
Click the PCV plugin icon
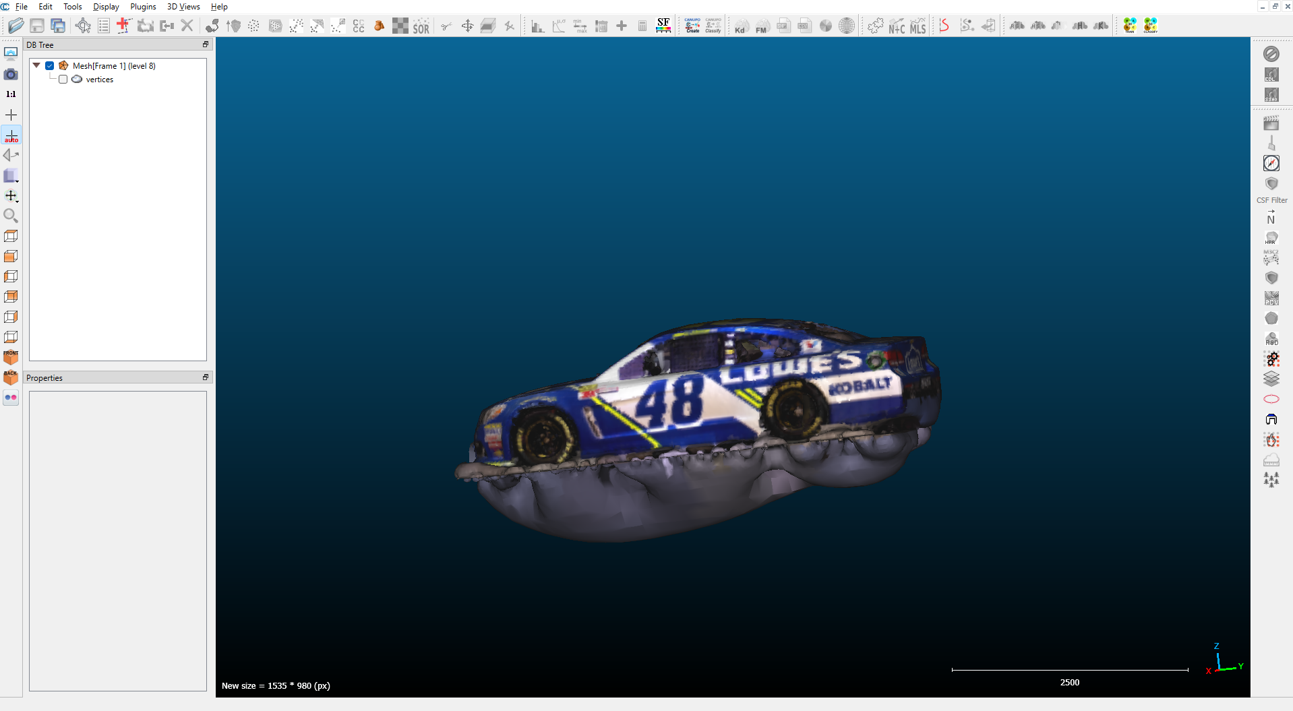click(1271, 298)
